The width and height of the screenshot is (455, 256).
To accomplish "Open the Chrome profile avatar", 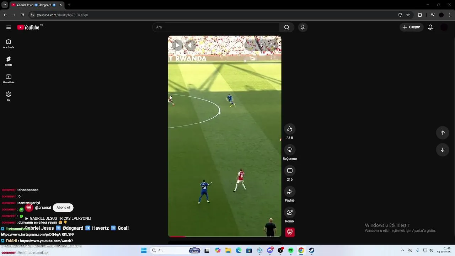I will [x=441, y=15].
